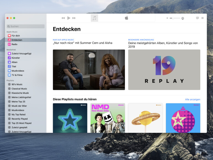Click the Apple logo in the toolbar
Viewport: 213px width, 160px height.
[x=126, y=18]
